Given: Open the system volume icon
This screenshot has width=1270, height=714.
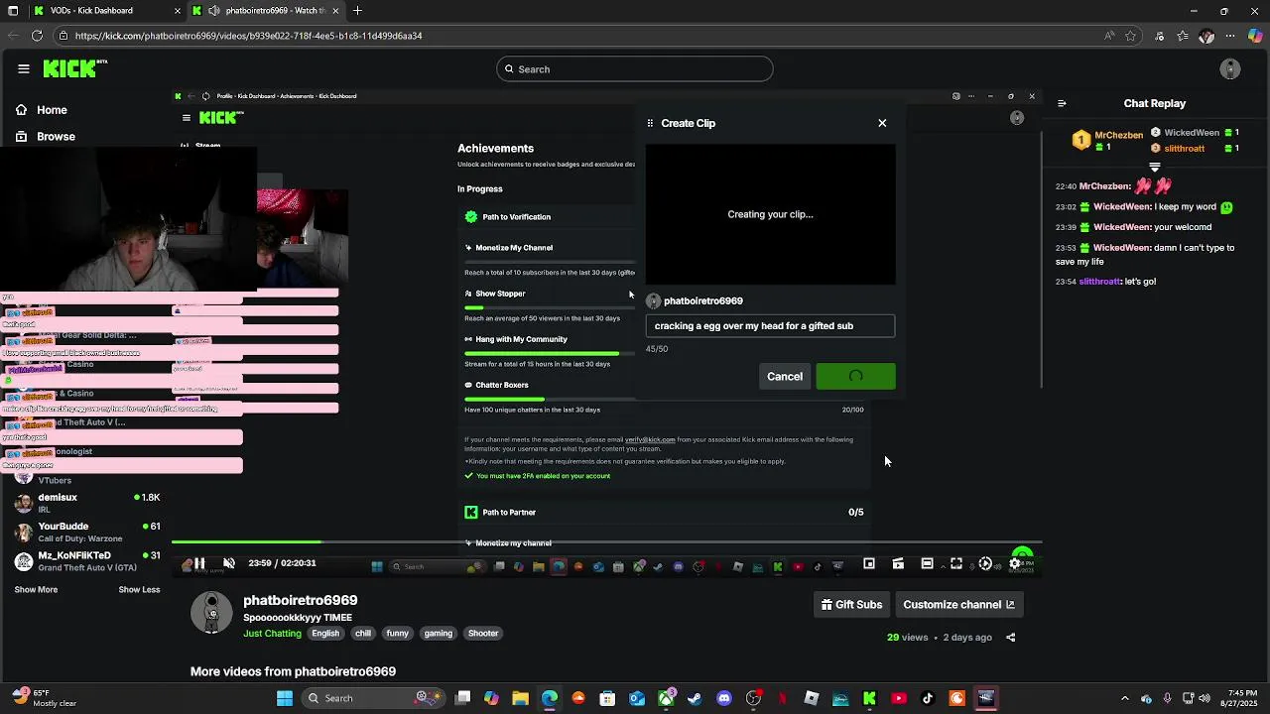Looking at the screenshot, I should pyautogui.click(x=1205, y=698).
